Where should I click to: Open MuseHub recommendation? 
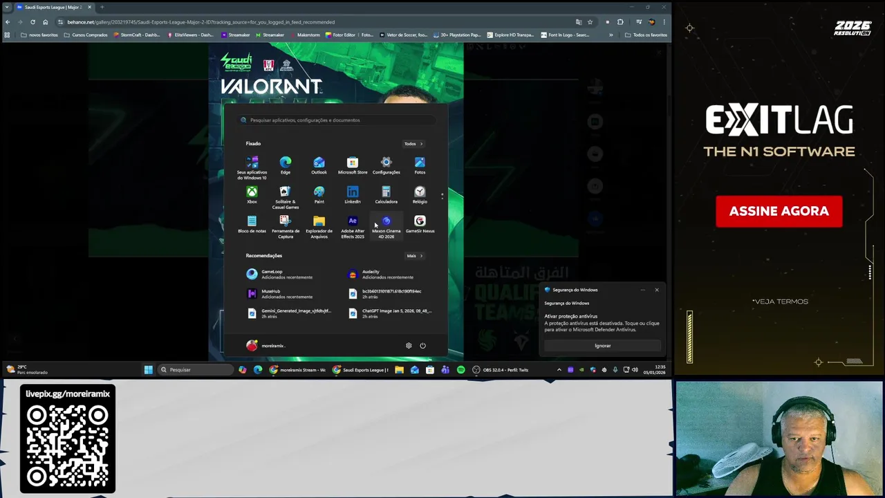coord(280,294)
